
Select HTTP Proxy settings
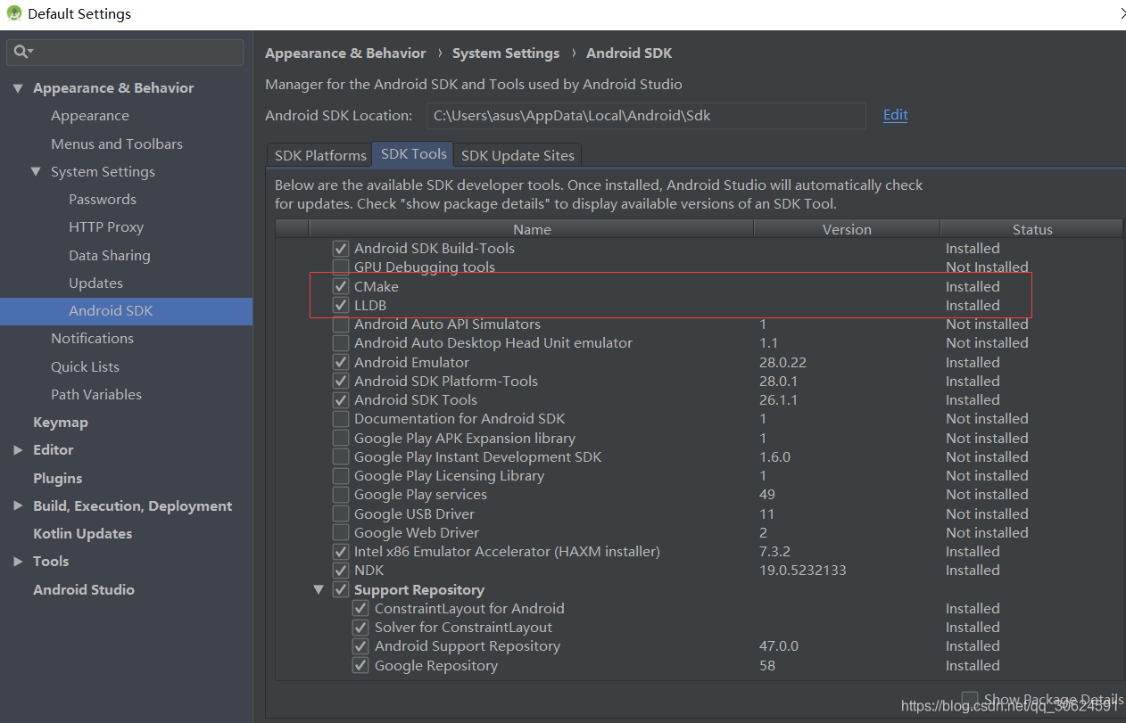(x=106, y=227)
